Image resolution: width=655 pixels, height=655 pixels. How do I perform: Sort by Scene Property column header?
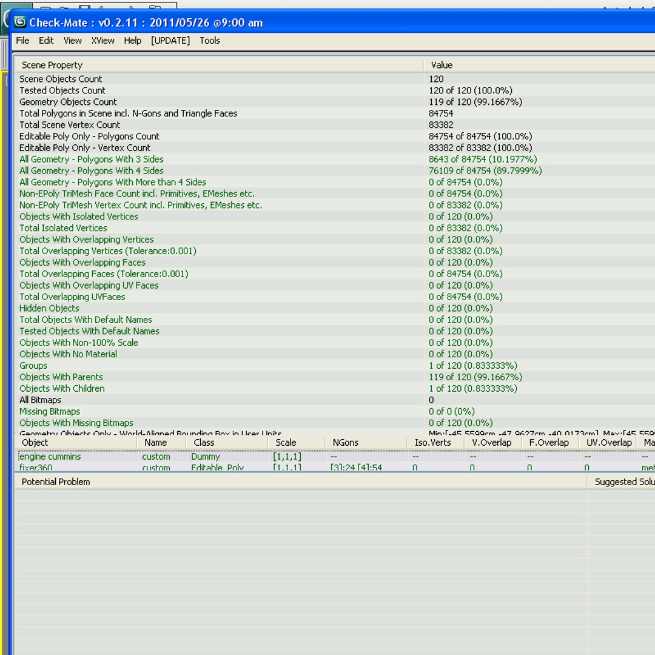220,65
